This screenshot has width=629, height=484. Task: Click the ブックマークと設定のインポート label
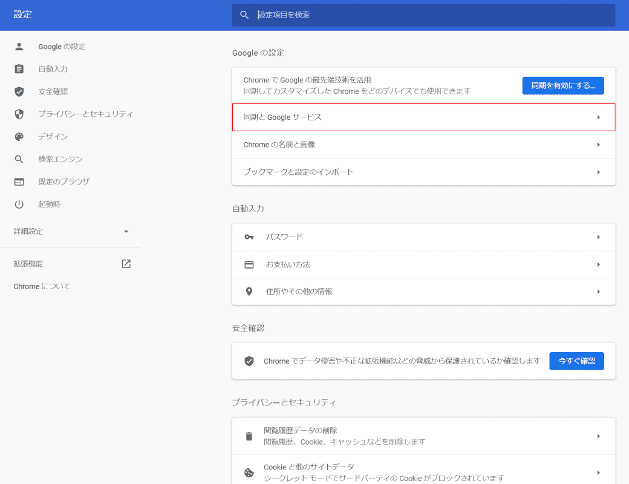coord(298,172)
